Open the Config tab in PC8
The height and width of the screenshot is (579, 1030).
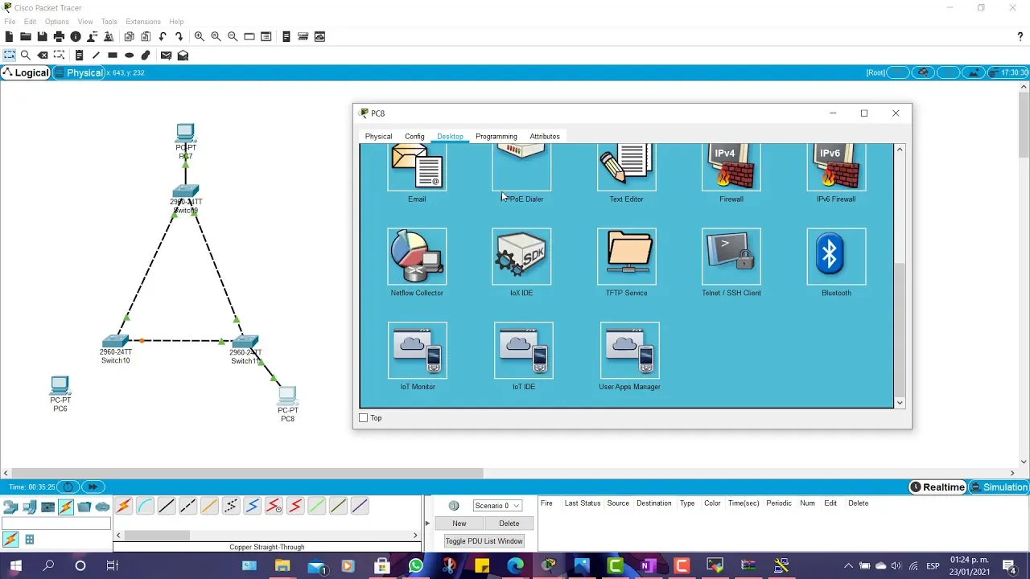tap(414, 137)
